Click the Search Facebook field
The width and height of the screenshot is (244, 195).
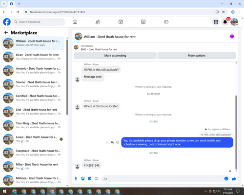point(39,22)
